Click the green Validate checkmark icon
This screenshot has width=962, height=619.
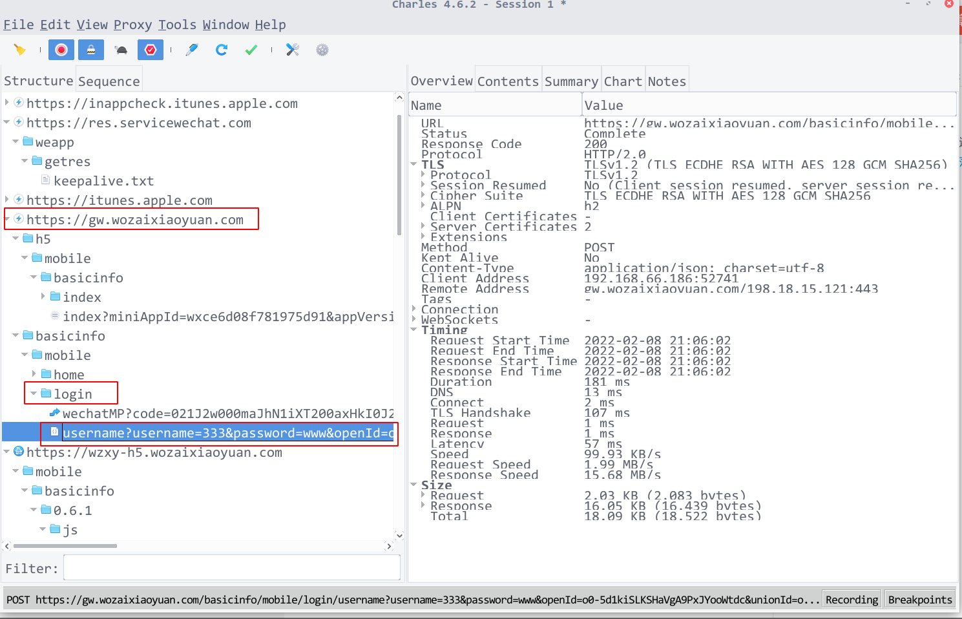coord(251,50)
